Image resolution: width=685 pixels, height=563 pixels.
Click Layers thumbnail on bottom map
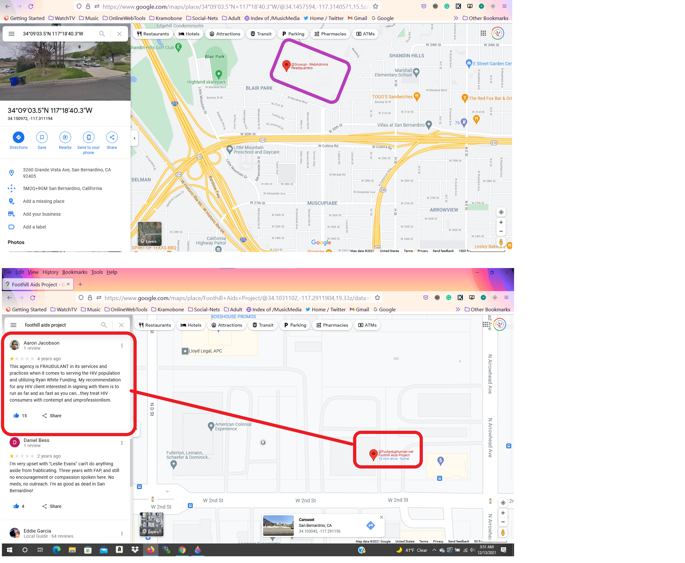pos(151,524)
